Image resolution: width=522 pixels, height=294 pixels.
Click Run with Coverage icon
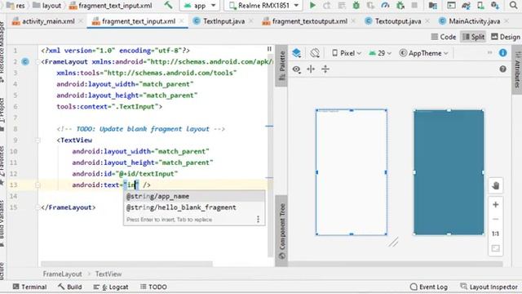(x=370, y=6)
